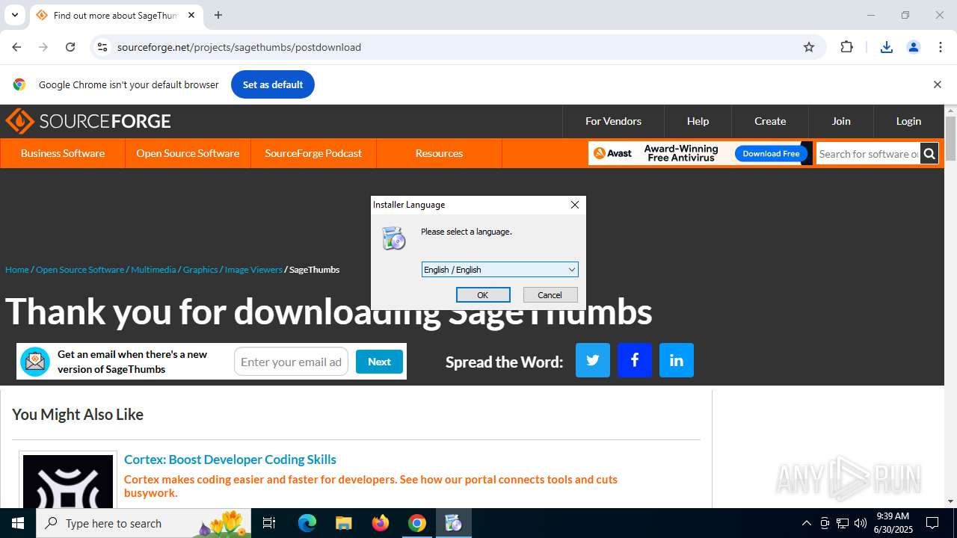Click the SourceForge logo
This screenshot has width=957, height=538.
[x=88, y=121]
